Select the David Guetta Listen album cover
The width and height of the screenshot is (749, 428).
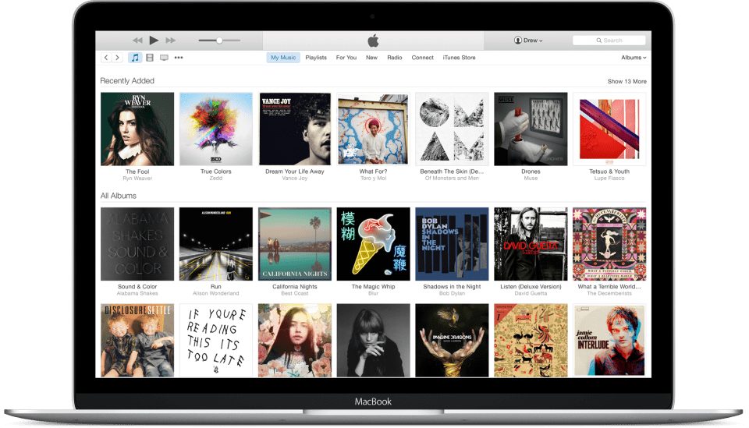click(x=531, y=244)
